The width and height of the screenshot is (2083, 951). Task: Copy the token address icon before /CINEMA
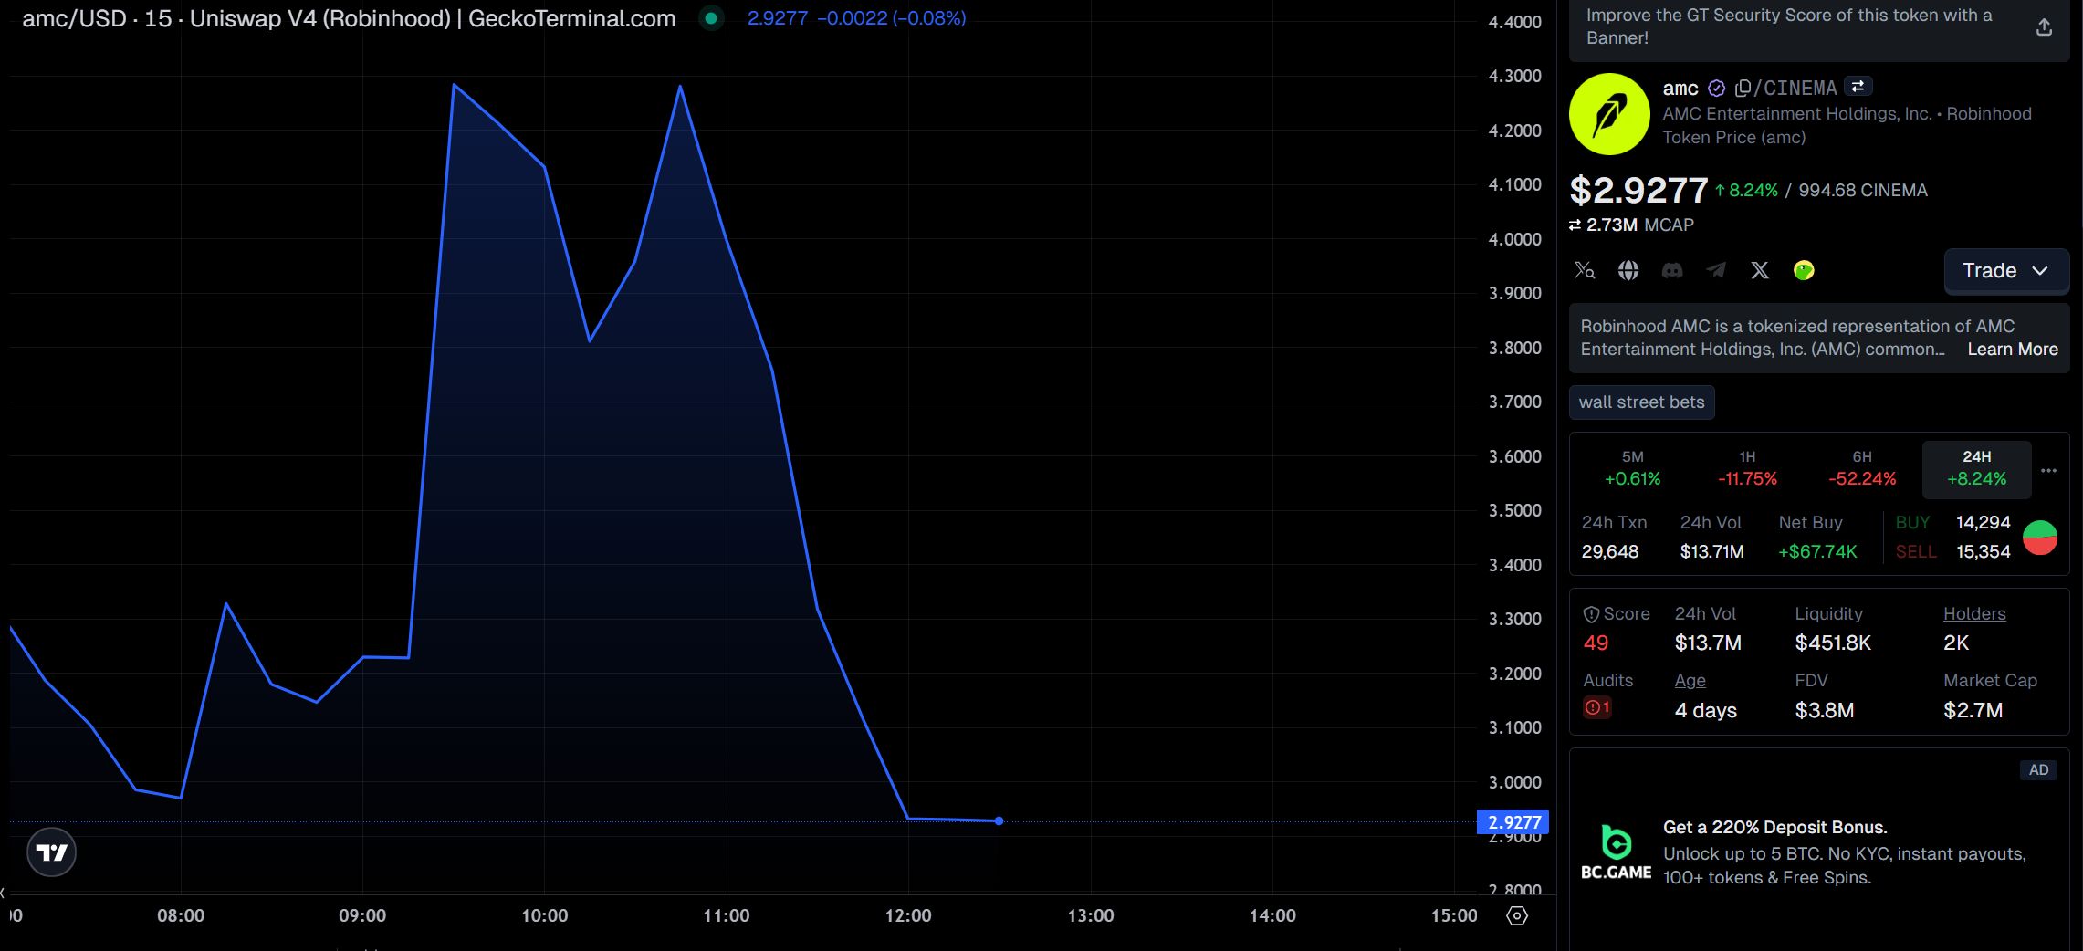click(1743, 89)
